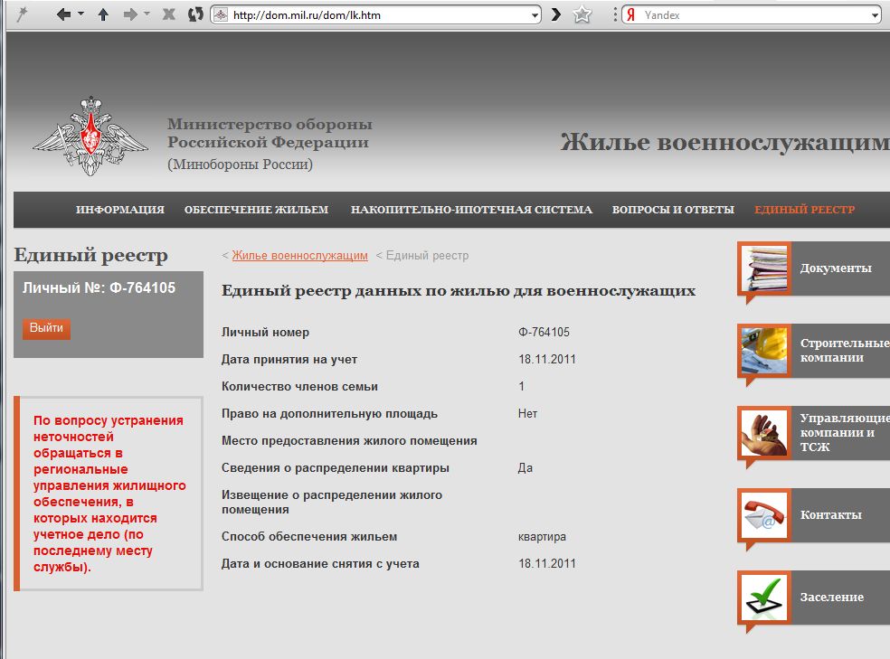The image size is (890, 659).
Task: Open back history dropdown arrow
Action: pyautogui.click(x=81, y=15)
